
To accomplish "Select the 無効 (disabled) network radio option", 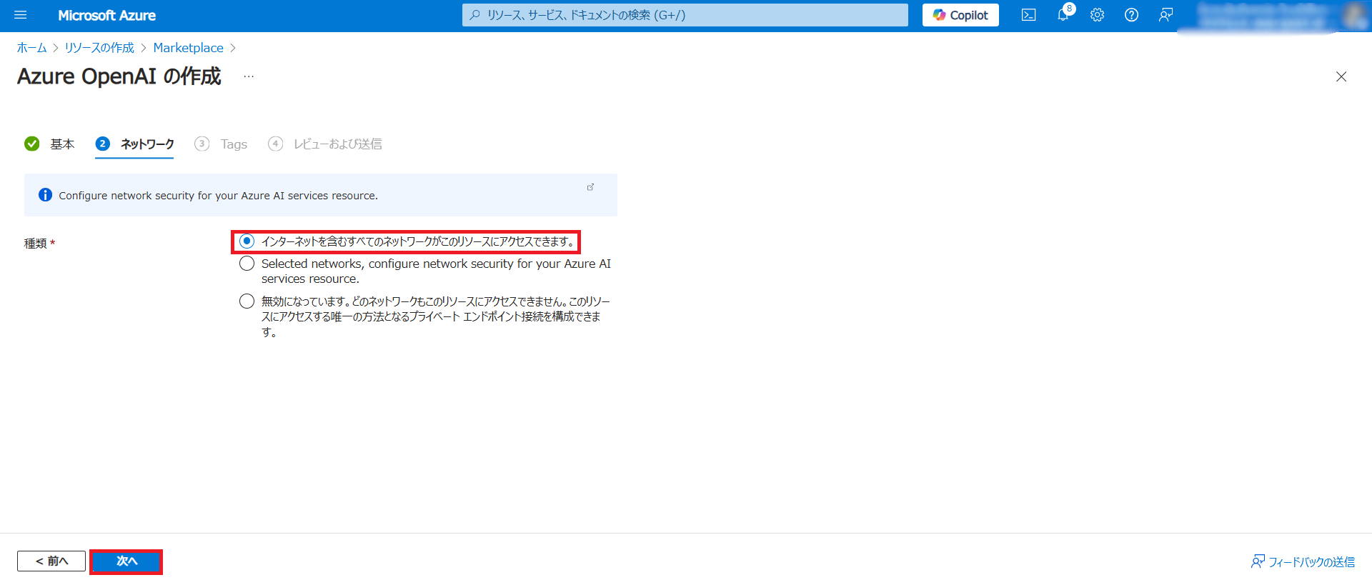I will pyautogui.click(x=247, y=301).
